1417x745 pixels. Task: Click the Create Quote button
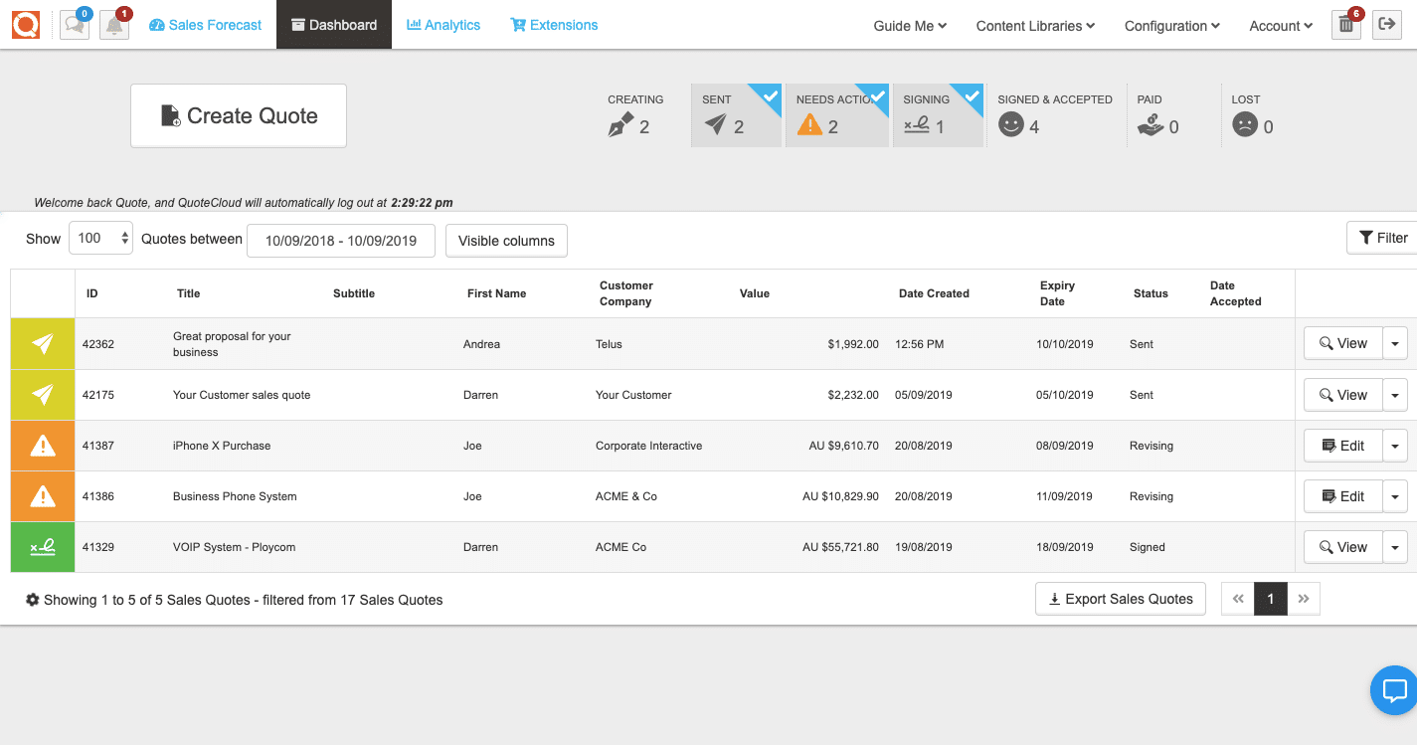point(238,115)
